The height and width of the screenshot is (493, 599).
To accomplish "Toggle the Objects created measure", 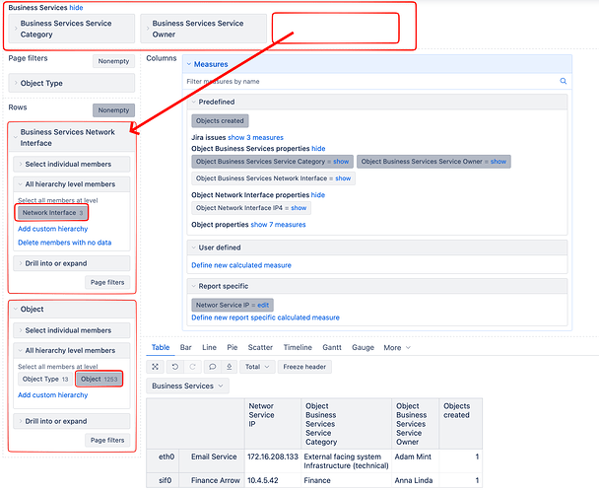I will tap(220, 121).
